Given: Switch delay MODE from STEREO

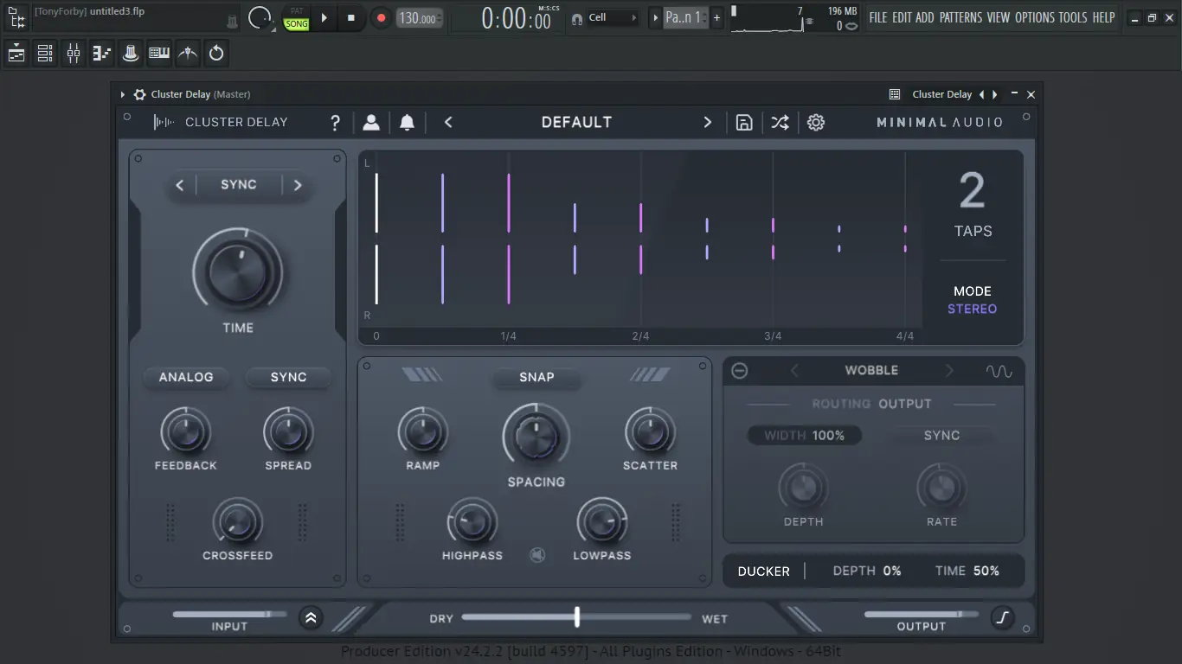Looking at the screenshot, I should (972, 308).
